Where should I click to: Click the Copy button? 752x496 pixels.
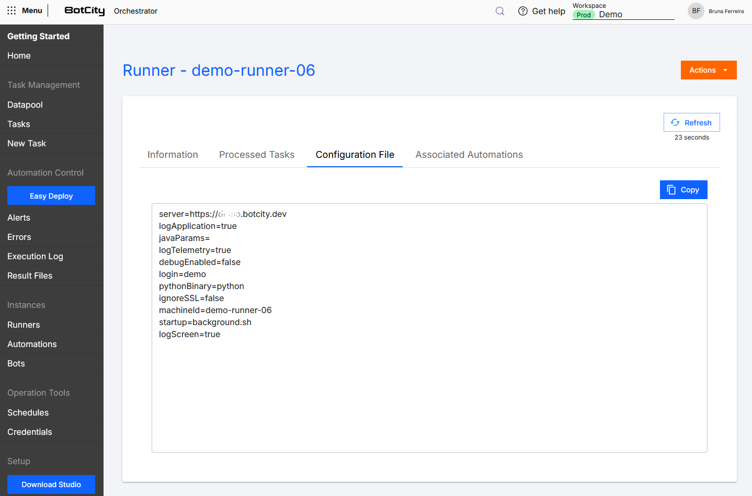click(x=683, y=190)
